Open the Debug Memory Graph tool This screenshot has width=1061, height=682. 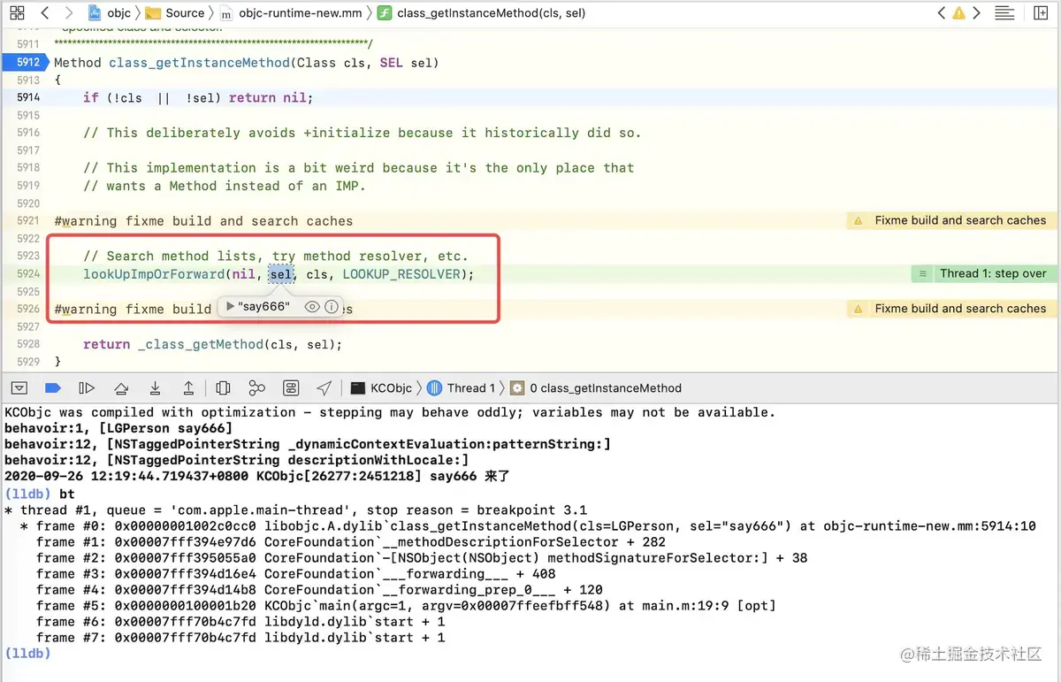[x=257, y=387]
